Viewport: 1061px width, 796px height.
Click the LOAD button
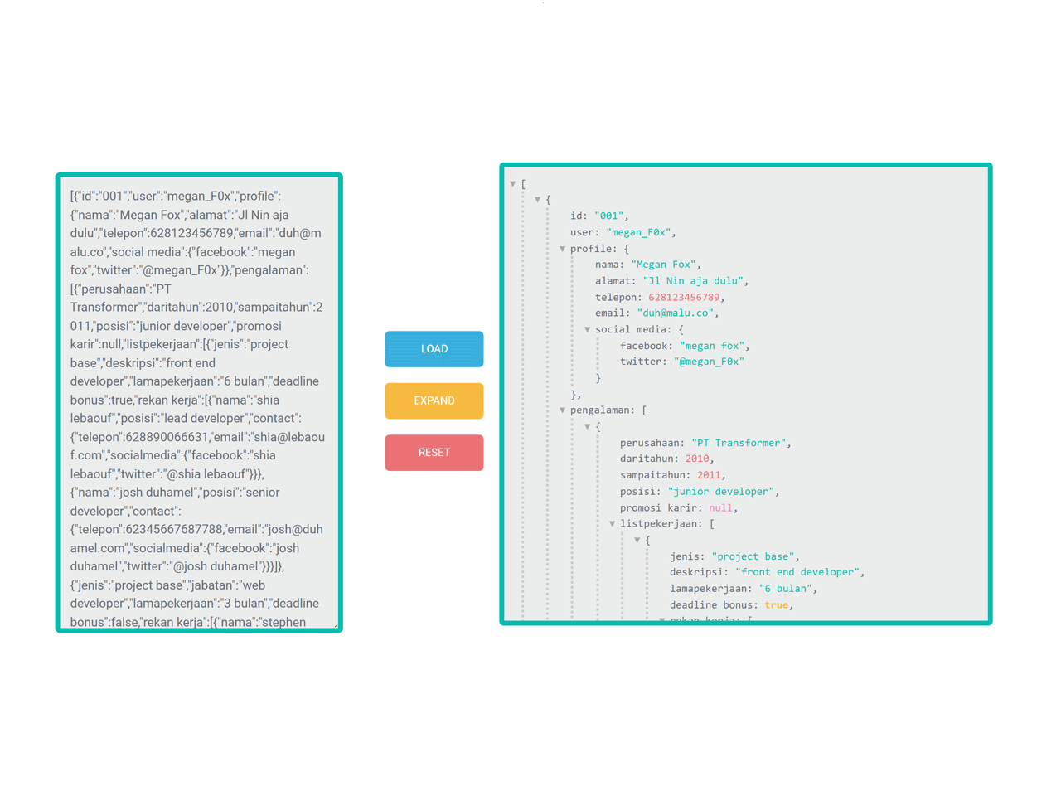click(x=434, y=349)
